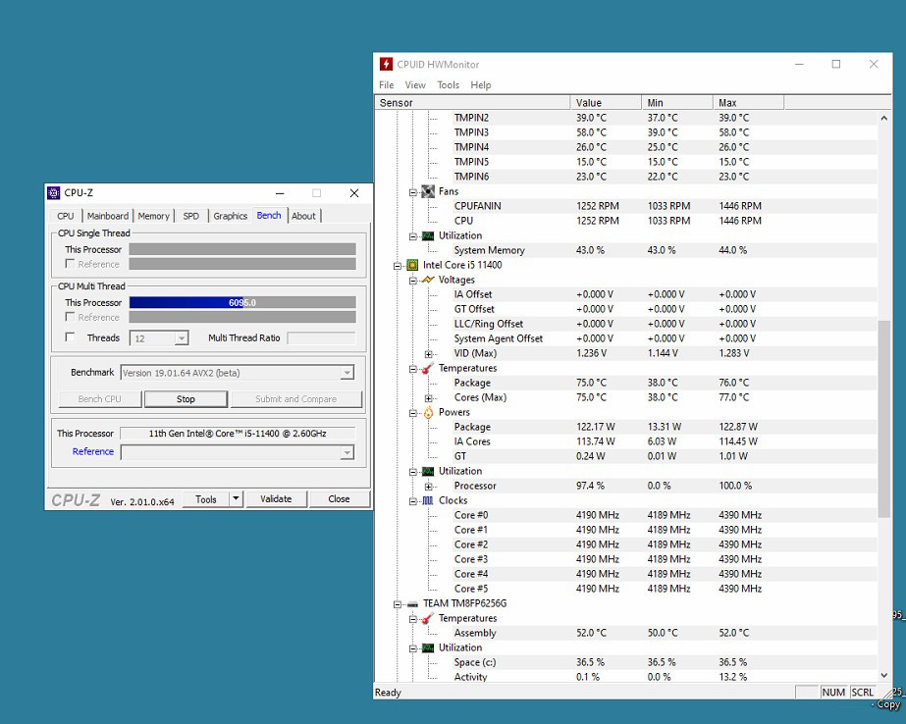Click the scroll down arrow in HWMonitor

[x=884, y=675]
